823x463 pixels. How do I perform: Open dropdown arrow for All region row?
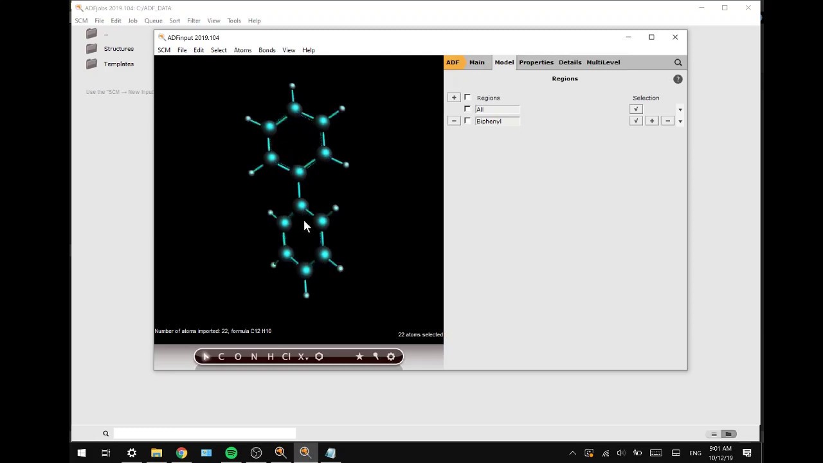click(x=680, y=110)
